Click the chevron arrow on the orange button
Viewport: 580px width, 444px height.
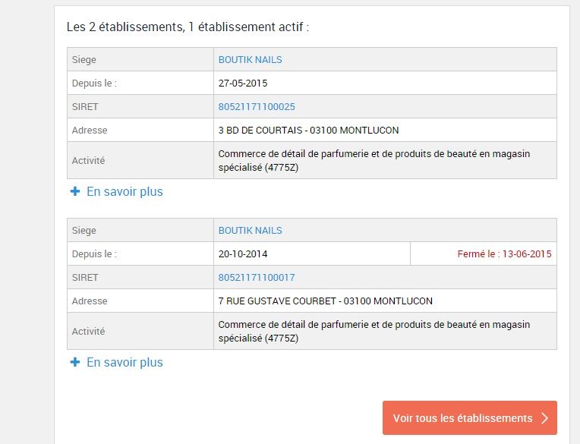click(544, 418)
